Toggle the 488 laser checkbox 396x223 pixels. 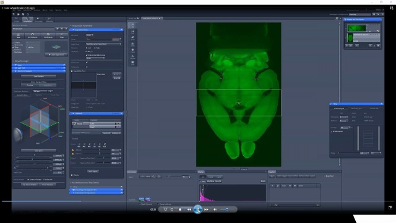(x=89, y=144)
